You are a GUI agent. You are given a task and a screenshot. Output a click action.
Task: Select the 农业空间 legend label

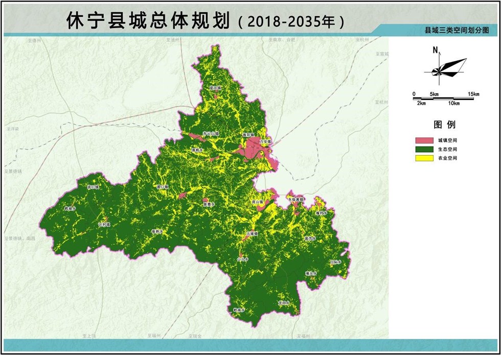tap(447, 158)
